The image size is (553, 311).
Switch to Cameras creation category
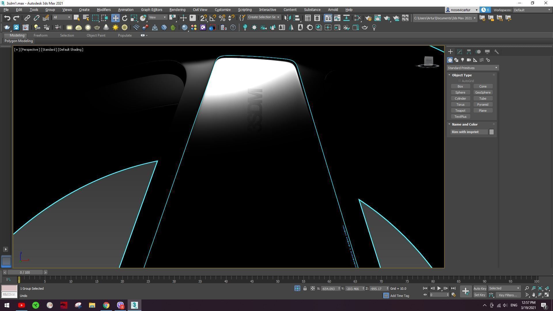469,60
